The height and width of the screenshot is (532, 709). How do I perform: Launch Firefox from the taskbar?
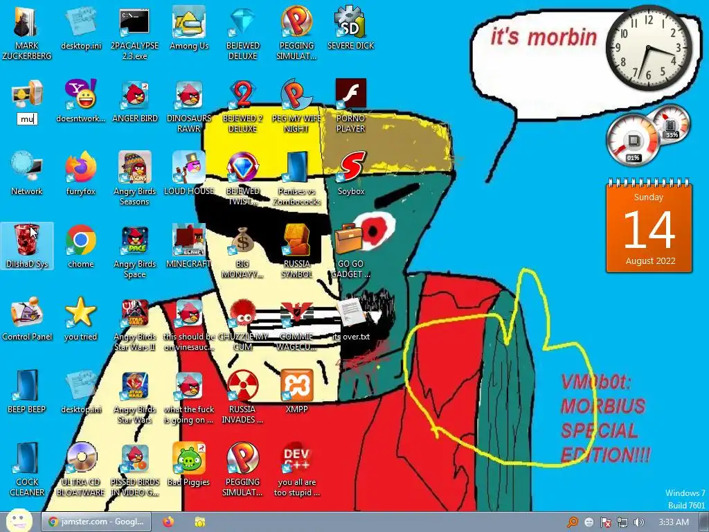(168, 522)
